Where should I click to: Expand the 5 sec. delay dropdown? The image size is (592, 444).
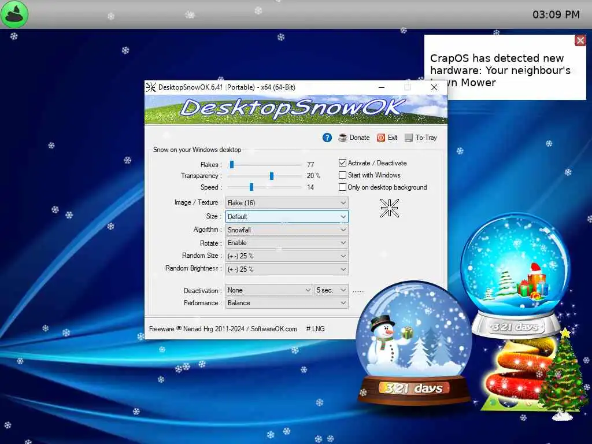[331, 290]
